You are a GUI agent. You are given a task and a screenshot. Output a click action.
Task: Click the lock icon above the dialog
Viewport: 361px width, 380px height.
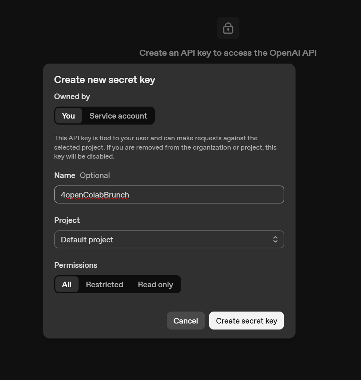(x=228, y=28)
